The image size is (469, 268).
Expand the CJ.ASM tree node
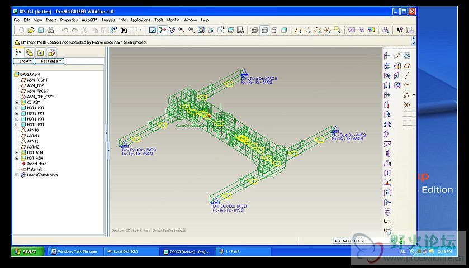click(17, 102)
